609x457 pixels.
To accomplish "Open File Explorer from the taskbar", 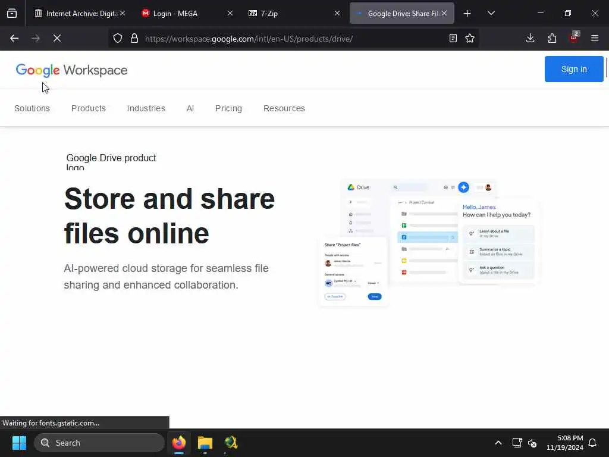I will click(x=205, y=443).
